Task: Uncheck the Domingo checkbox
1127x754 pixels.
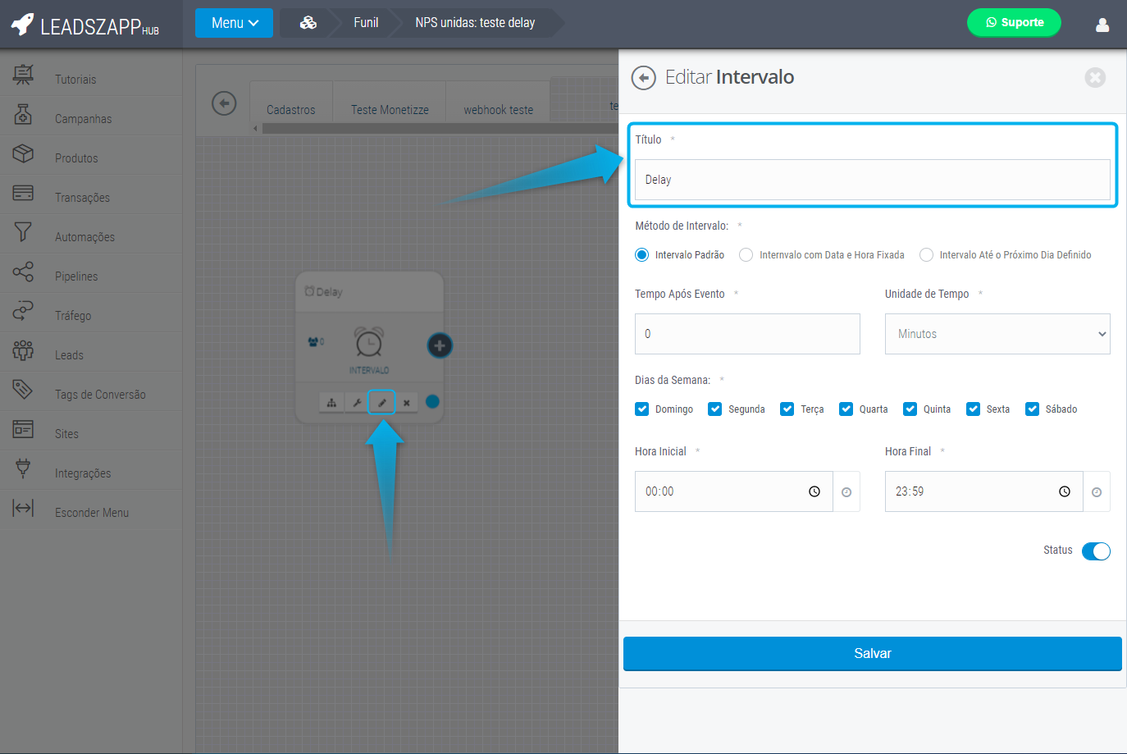Action: pos(642,409)
